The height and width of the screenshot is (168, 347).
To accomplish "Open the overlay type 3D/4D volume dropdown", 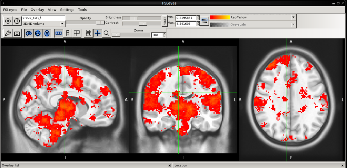I will (44, 24).
